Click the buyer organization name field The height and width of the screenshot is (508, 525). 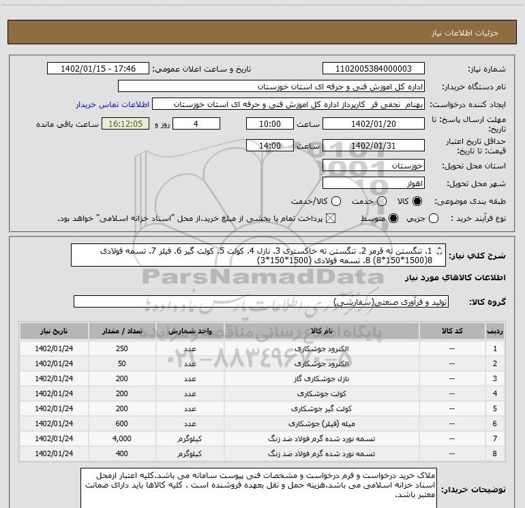(x=271, y=87)
